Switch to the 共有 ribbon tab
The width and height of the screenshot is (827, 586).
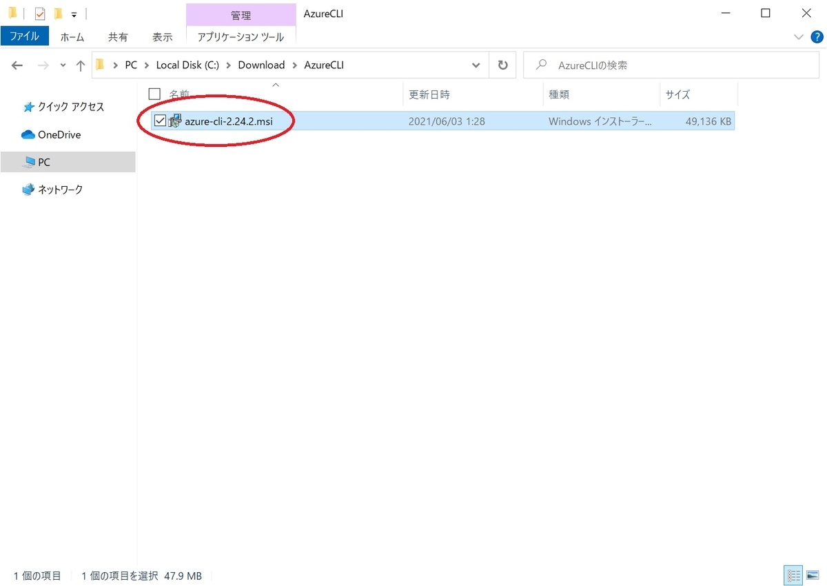[118, 37]
